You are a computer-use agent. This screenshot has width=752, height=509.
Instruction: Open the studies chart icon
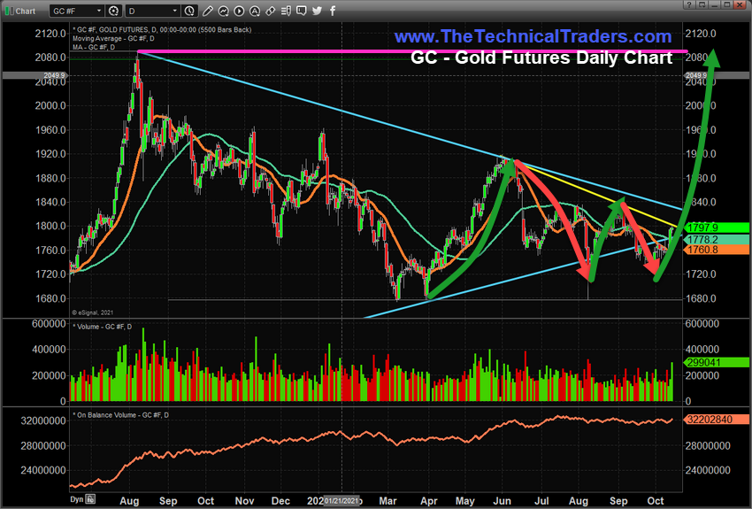point(224,12)
